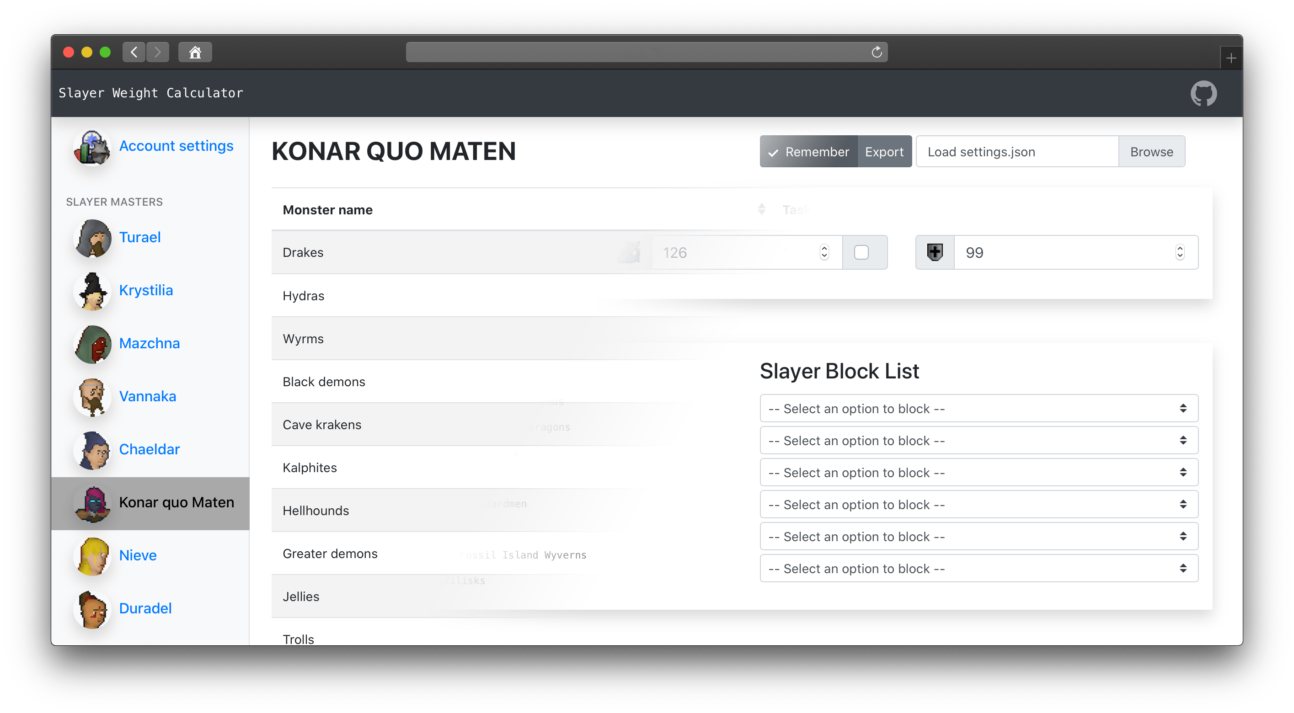The width and height of the screenshot is (1294, 713).
Task: Toggle the Remember settings checkbox
Action: (808, 152)
